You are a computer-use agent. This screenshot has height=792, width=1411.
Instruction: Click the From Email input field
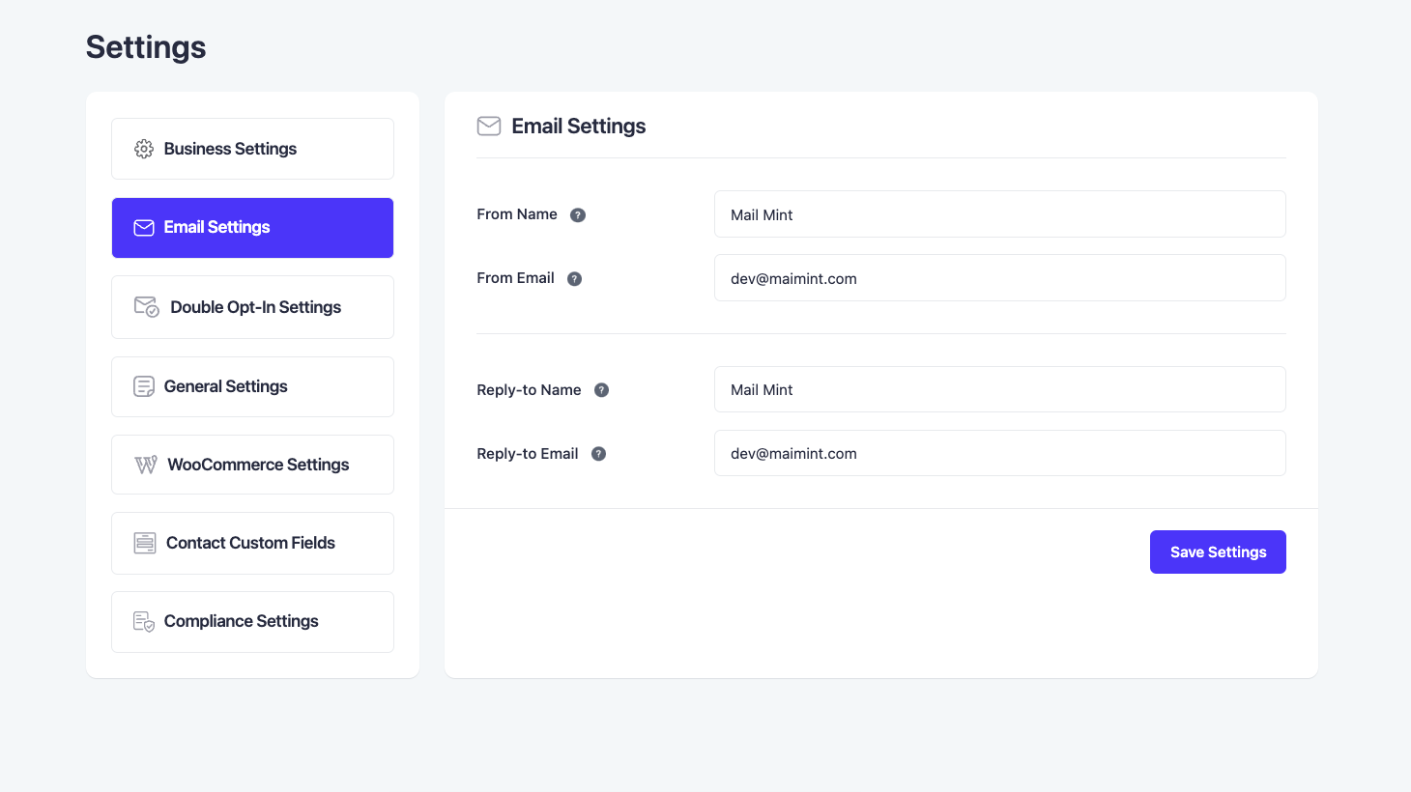1000,278
